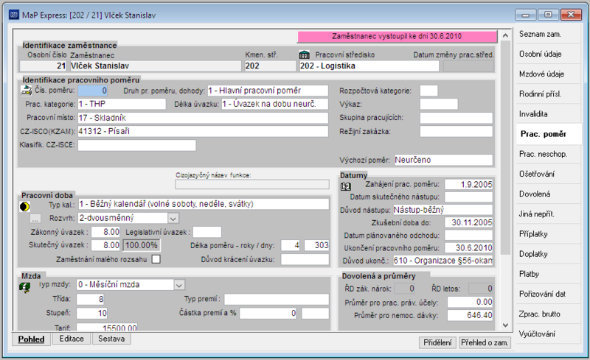Click the yellow moon icon in Pracovní doba
590x360 pixels.
coord(25,206)
